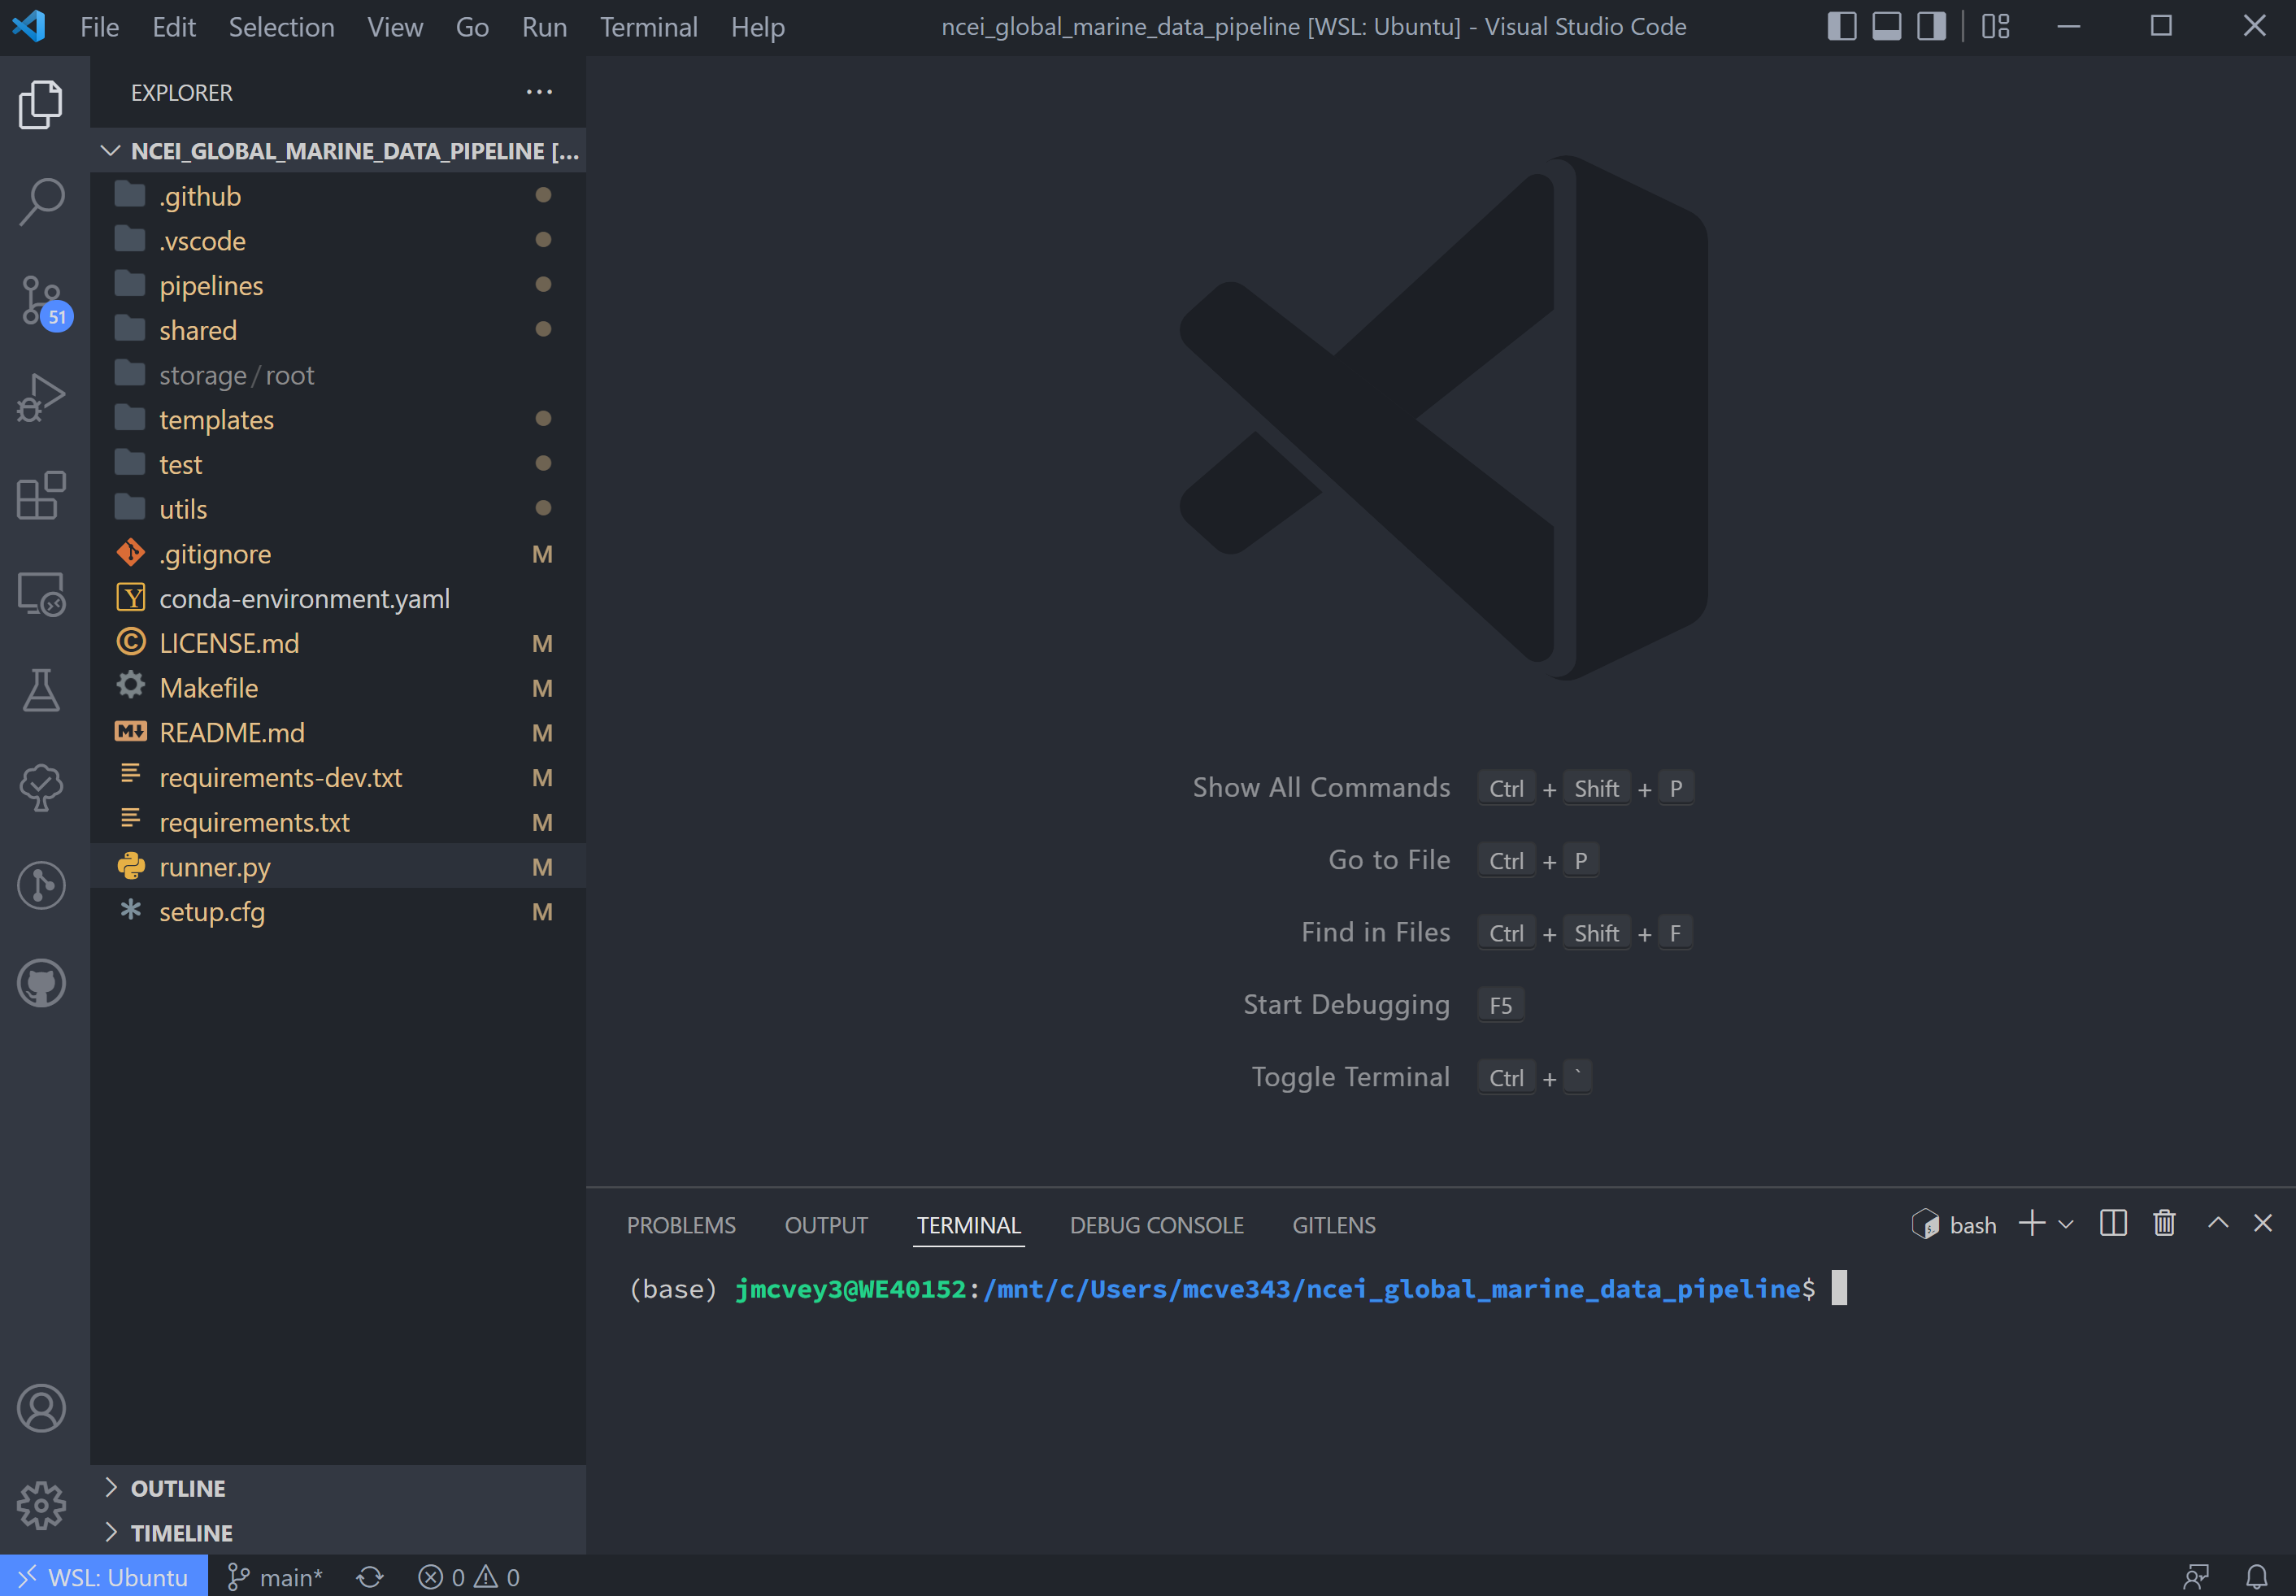
Task: Expand the utils folder
Action: [x=338, y=509]
